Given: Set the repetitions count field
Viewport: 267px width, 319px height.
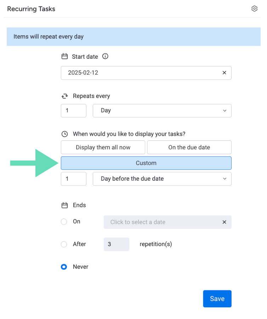Looking at the screenshot, I should [116, 244].
